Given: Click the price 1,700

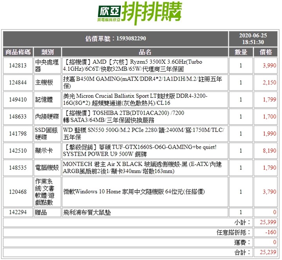Looking at the screenshot, I should pos(269,117).
